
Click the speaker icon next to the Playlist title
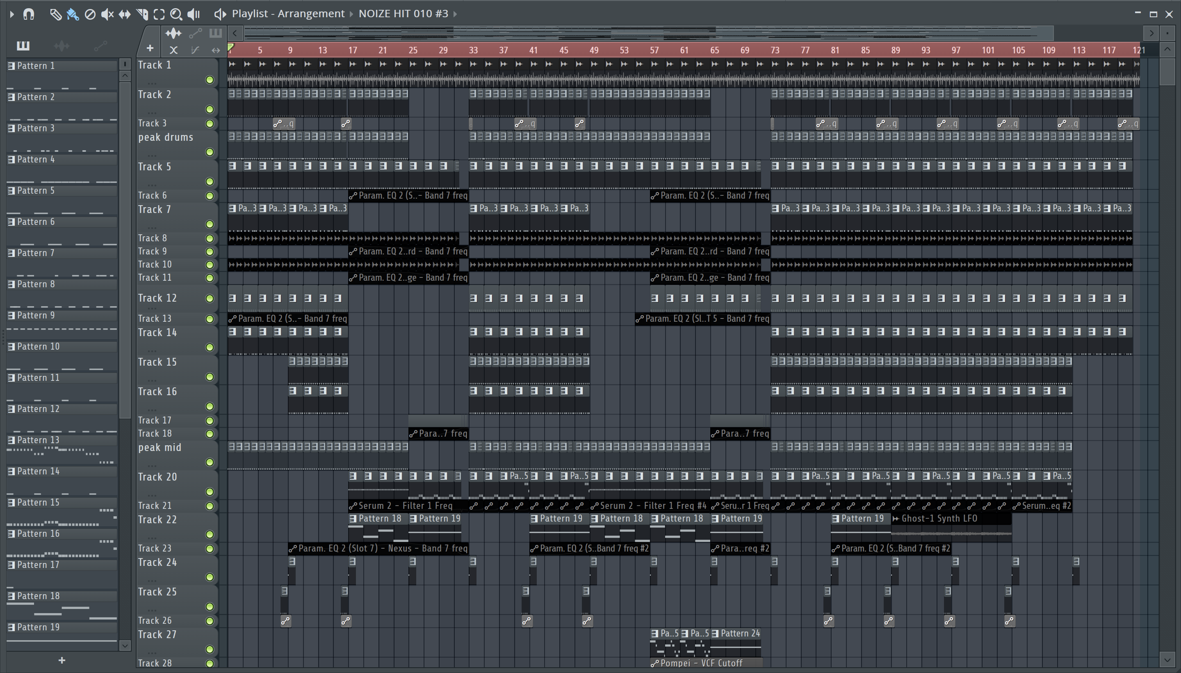[220, 14]
